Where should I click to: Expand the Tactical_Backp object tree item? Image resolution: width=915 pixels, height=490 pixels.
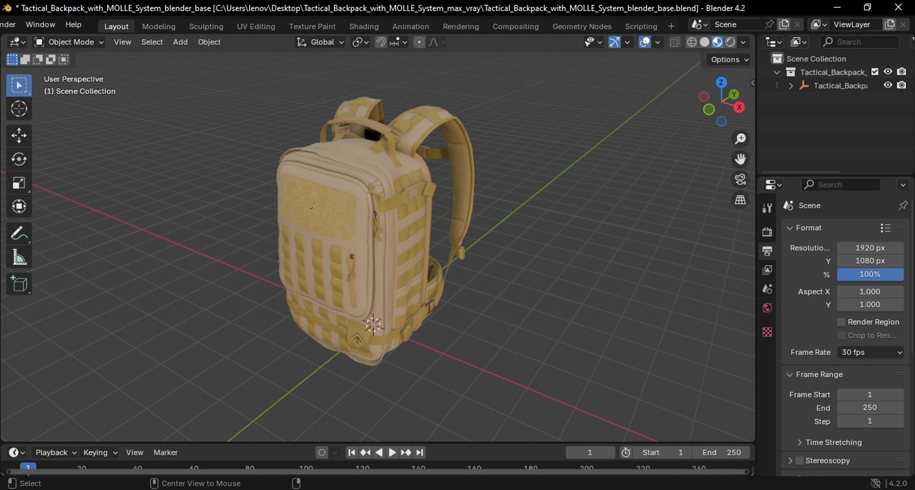click(791, 86)
